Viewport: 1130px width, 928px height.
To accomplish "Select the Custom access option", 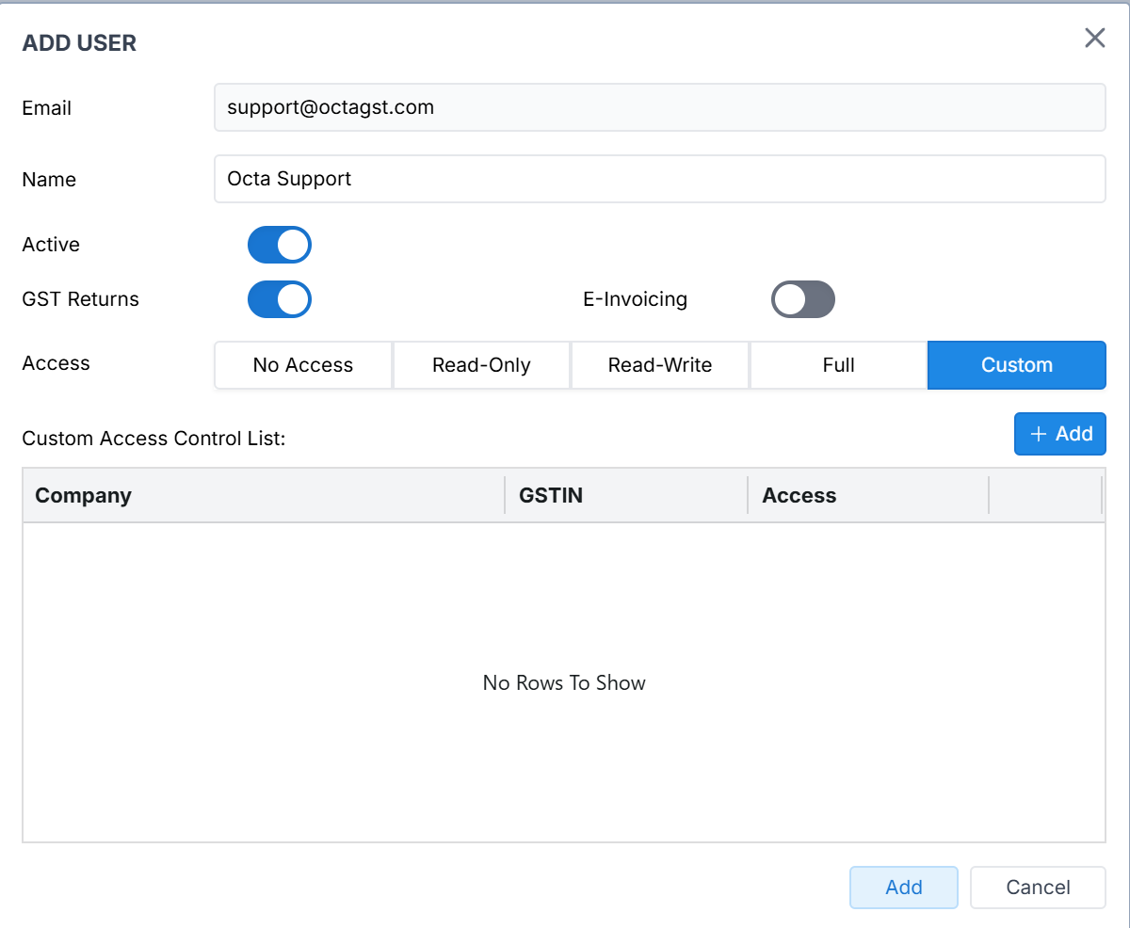I will point(1016,365).
